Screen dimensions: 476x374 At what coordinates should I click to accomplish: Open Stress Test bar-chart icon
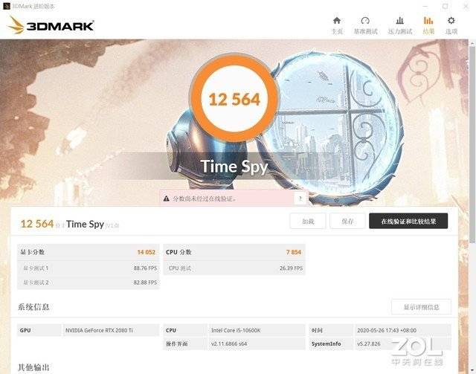pyautogui.click(x=400, y=21)
